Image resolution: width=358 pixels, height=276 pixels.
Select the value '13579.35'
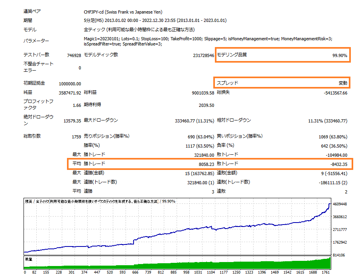tap(72, 120)
